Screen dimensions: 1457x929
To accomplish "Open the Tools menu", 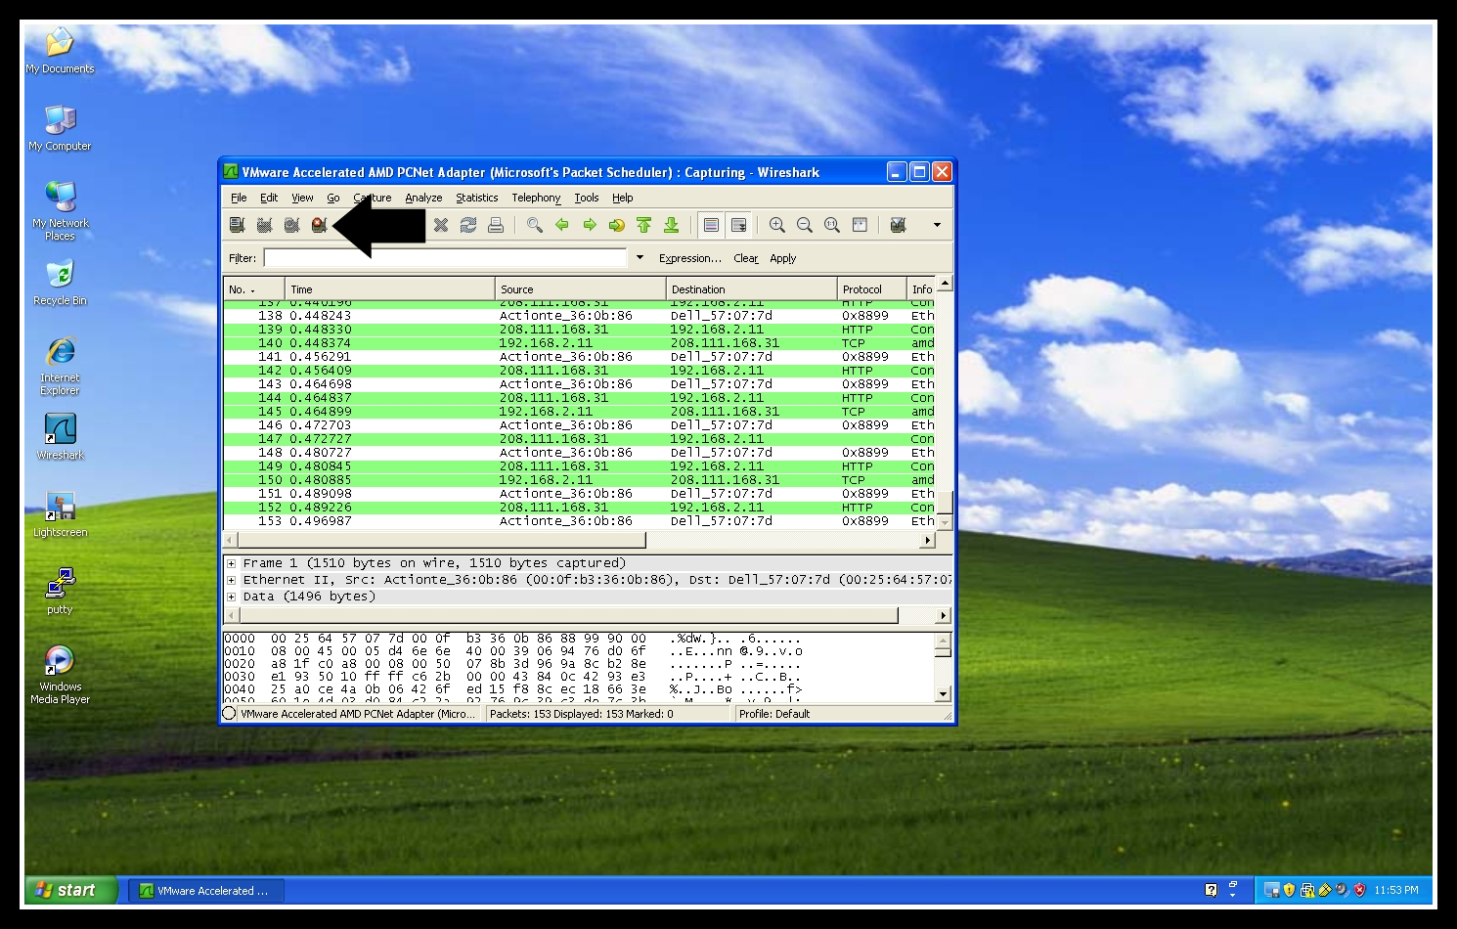I will click(587, 198).
